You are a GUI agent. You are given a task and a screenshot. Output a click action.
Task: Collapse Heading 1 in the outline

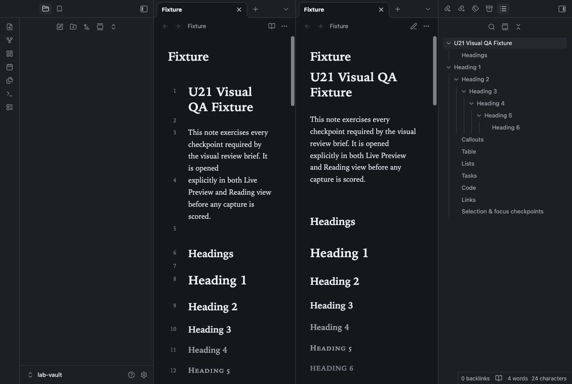click(x=449, y=67)
